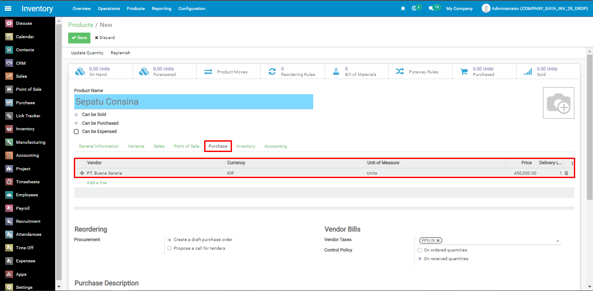This screenshot has height=291, width=593.
Task: Click the green Save button
Action: tap(79, 38)
